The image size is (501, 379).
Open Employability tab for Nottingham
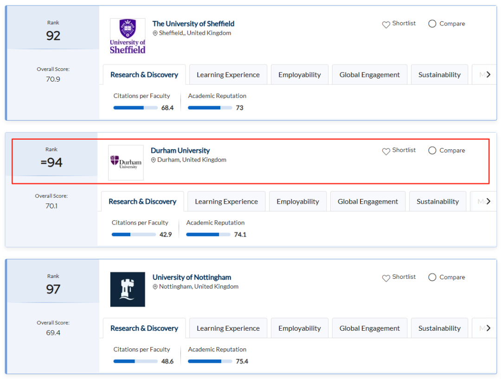tap(299, 328)
